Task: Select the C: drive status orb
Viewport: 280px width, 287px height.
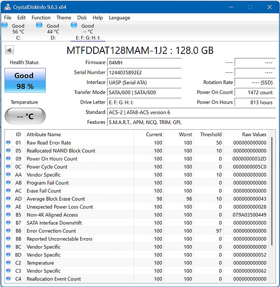Action: point(4,25)
